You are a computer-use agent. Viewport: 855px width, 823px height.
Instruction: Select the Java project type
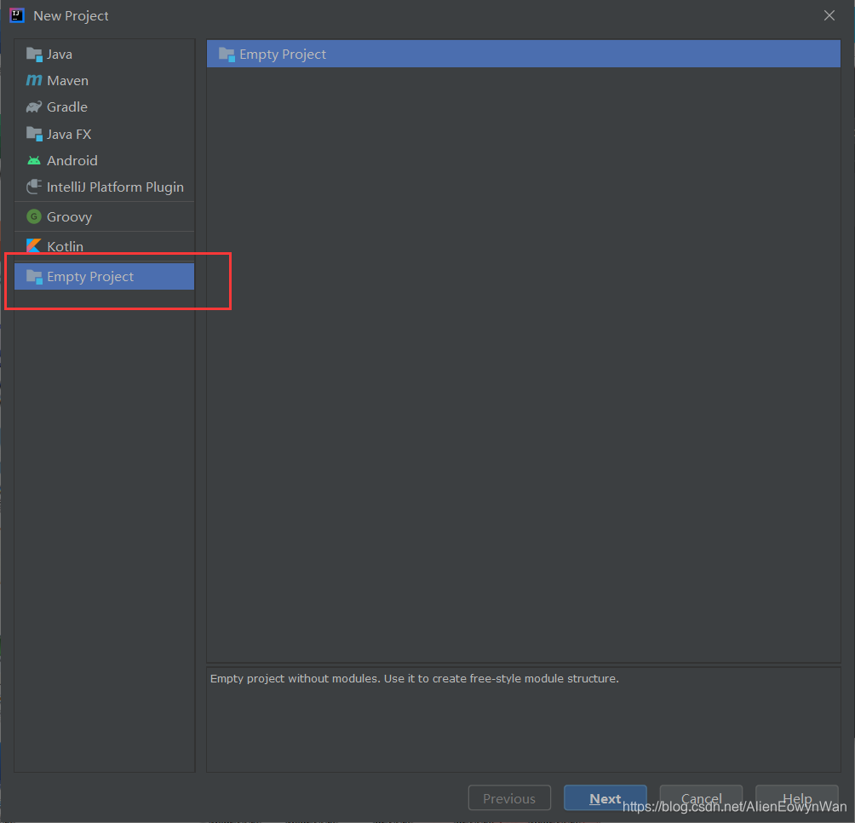pyautogui.click(x=104, y=54)
